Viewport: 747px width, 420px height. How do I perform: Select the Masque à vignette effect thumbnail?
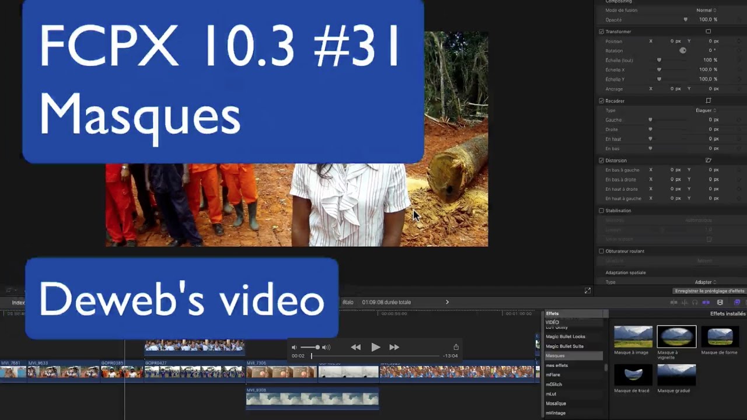pos(676,337)
